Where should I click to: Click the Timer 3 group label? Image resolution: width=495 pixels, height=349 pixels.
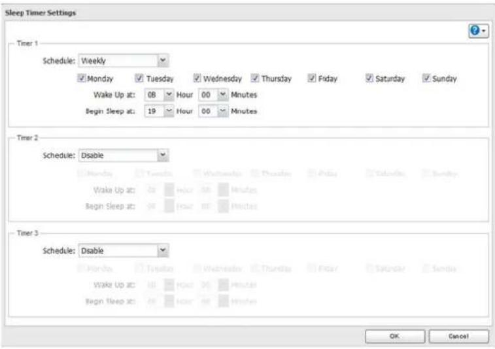coord(27,233)
